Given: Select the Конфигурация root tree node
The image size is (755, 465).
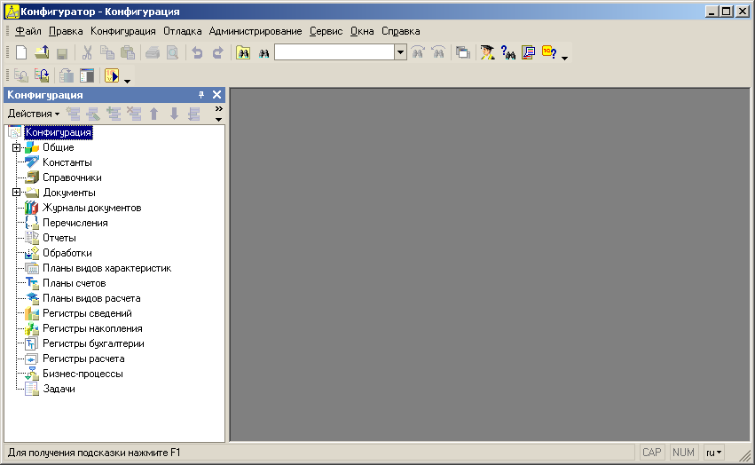Looking at the screenshot, I should (x=59, y=132).
